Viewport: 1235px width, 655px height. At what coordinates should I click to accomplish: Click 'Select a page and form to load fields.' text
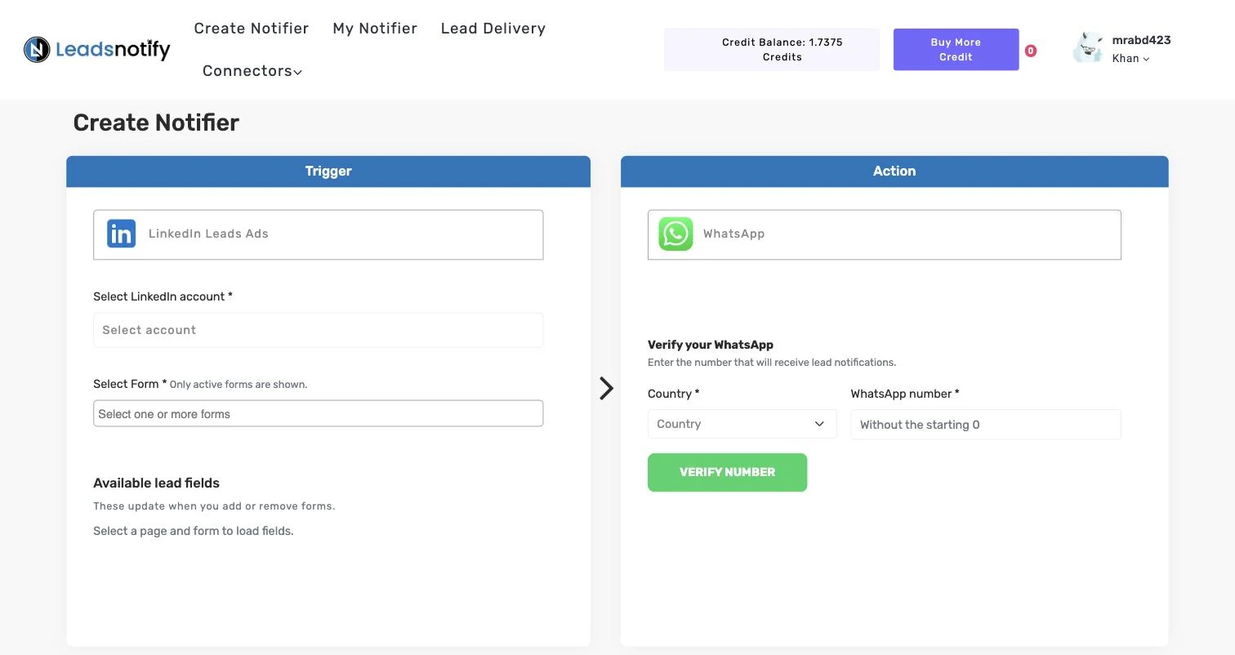pyautogui.click(x=194, y=531)
